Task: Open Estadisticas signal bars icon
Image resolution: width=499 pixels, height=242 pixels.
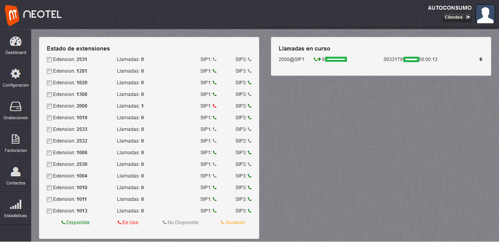Action: point(16,204)
